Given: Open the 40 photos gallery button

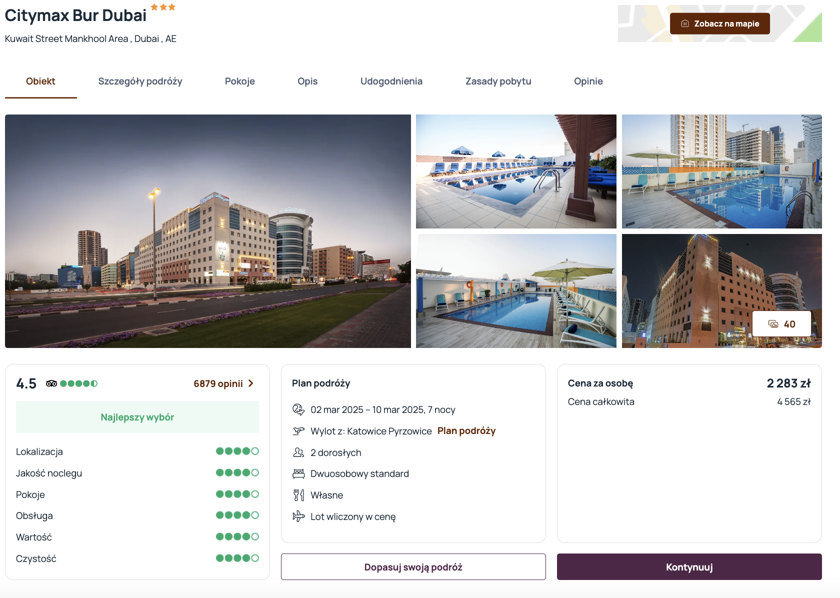Looking at the screenshot, I should 782,324.
